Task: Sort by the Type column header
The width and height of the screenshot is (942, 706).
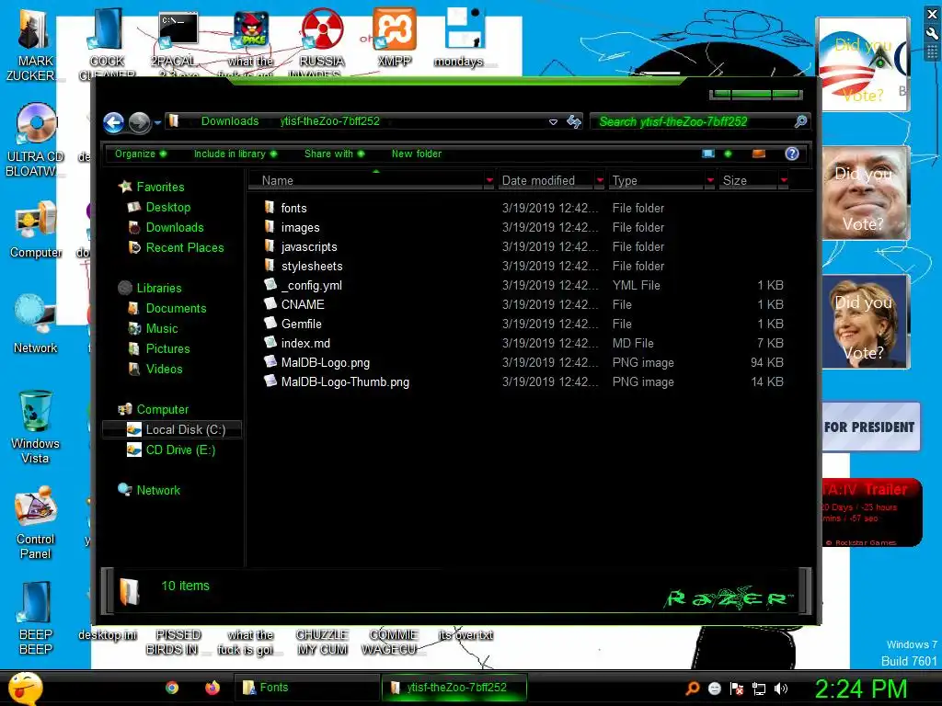Action: (x=657, y=181)
